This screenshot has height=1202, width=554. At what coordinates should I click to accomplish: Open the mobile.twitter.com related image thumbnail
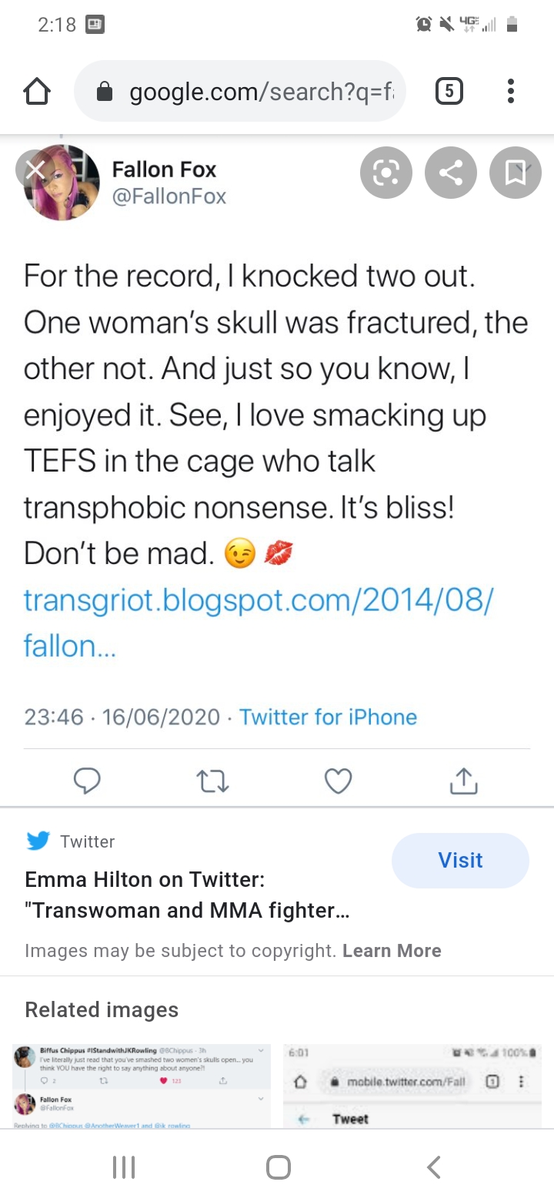click(412, 1086)
